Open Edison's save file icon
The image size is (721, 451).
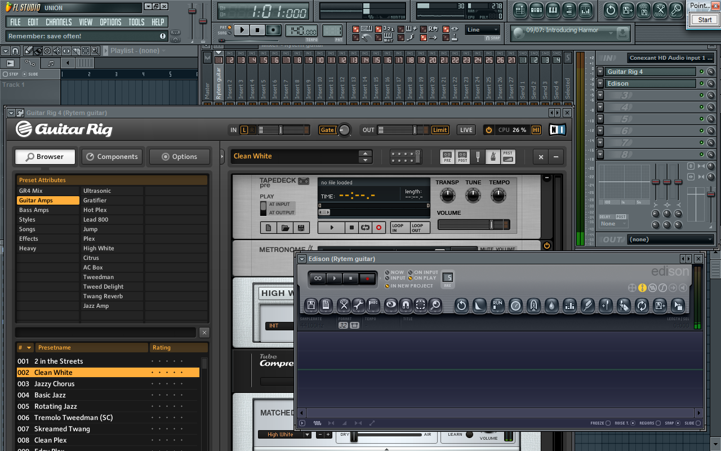tap(311, 306)
